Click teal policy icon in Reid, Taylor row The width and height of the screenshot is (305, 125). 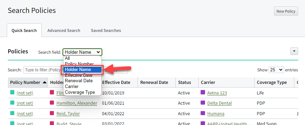point(12,113)
